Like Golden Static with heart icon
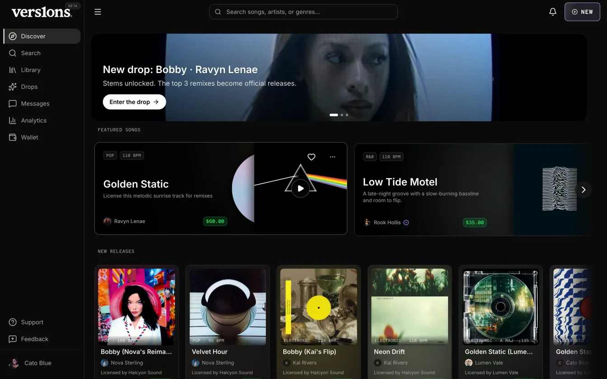Screen dimensions: 607x379 (x=311, y=157)
